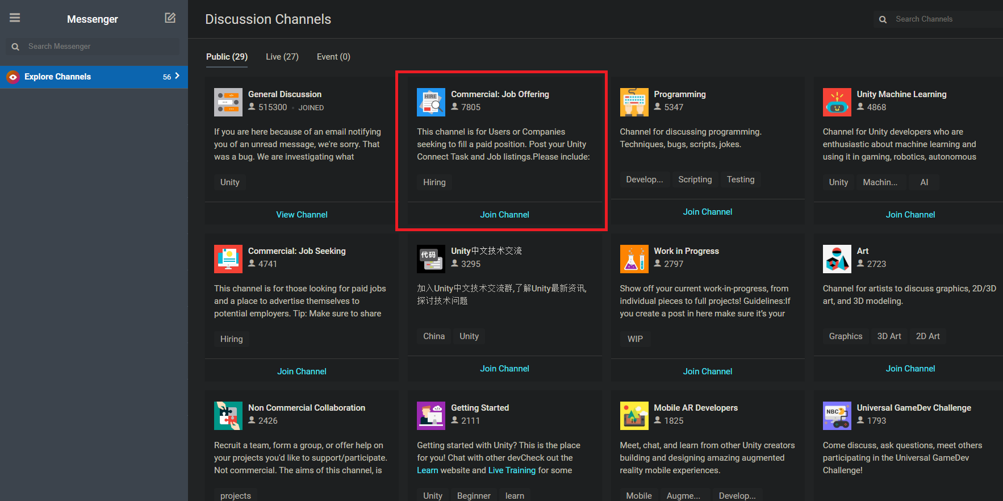Click Beginner tag under Getting Started

[x=474, y=495]
